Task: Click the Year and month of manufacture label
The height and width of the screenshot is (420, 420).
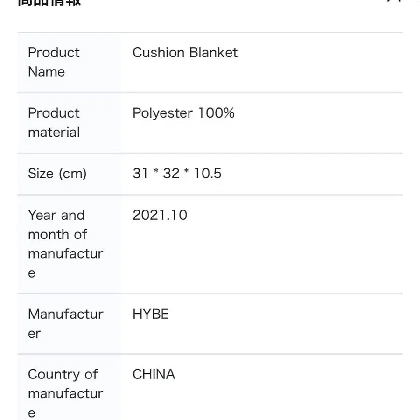Action: [64, 244]
